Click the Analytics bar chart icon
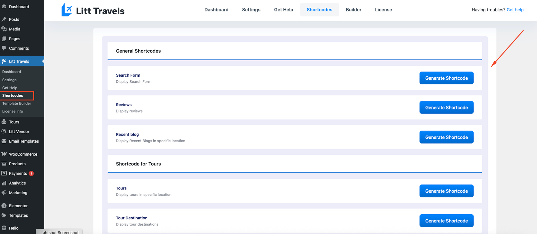The width and height of the screenshot is (537, 234). tap(4, 183)
